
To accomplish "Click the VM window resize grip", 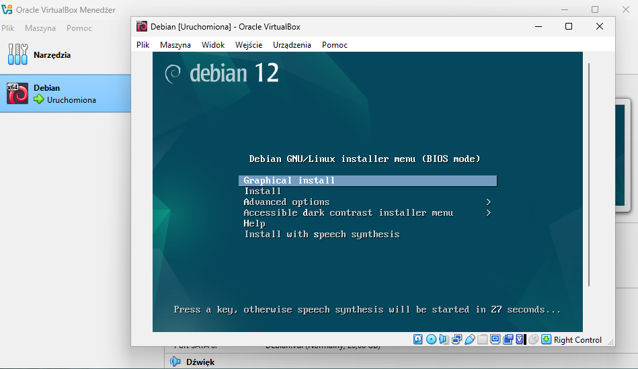I will pos(610,343).
